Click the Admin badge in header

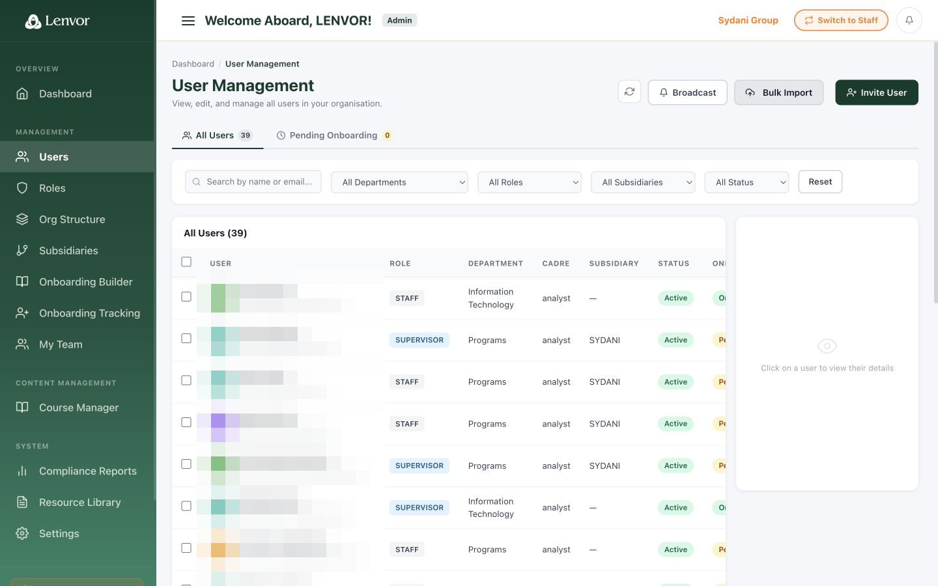click(x=399, y=20)
